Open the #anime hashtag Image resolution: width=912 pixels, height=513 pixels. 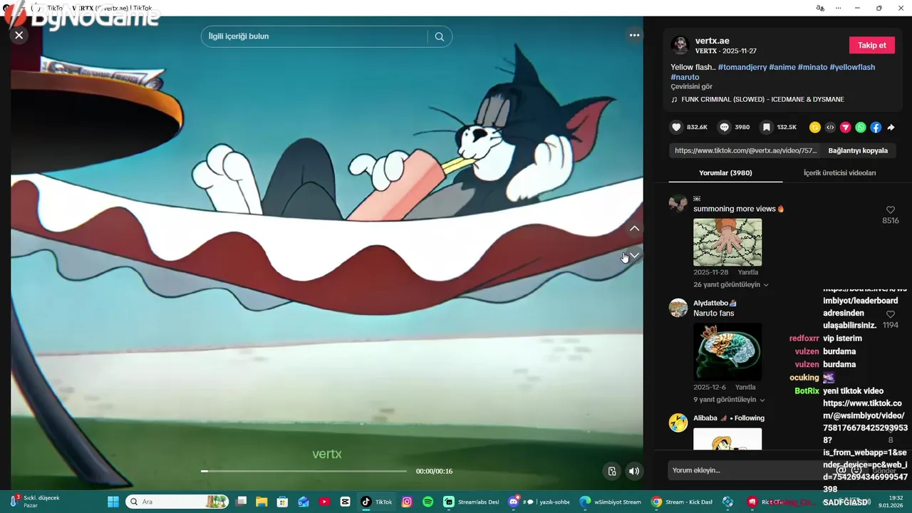782,67
